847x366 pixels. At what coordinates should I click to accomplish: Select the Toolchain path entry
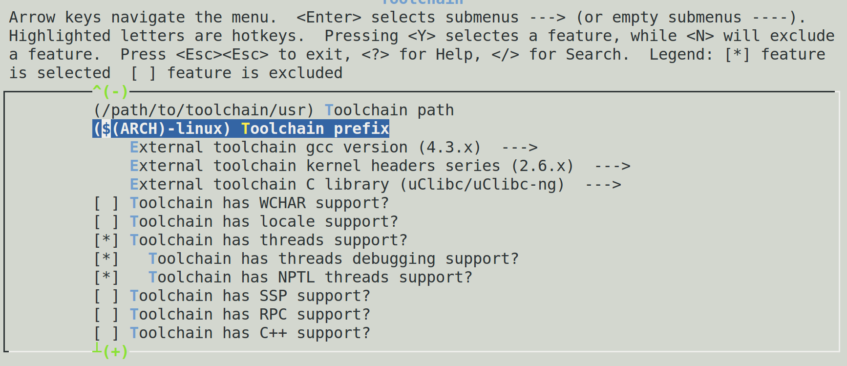click(x=389, y=110)
